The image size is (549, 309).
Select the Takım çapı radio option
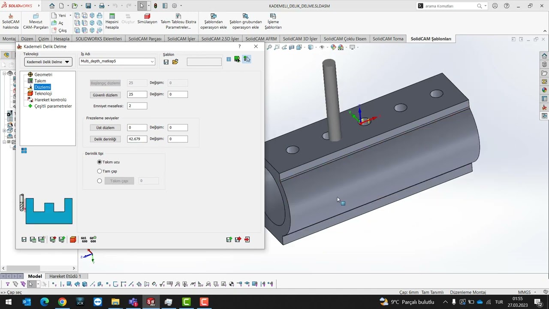[100, 181]
